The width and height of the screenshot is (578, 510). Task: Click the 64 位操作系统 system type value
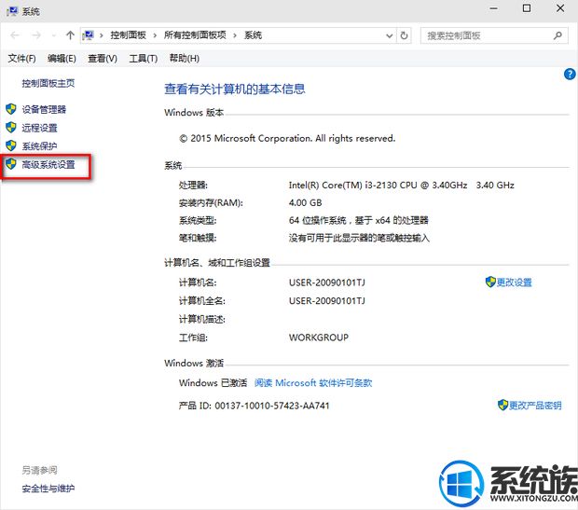(x=358, y=221)
